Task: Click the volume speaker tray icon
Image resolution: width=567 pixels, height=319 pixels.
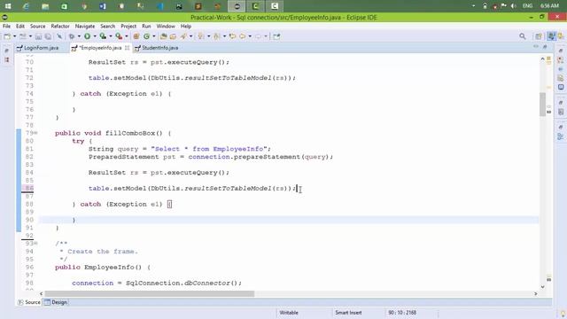Action: point(514,6)
